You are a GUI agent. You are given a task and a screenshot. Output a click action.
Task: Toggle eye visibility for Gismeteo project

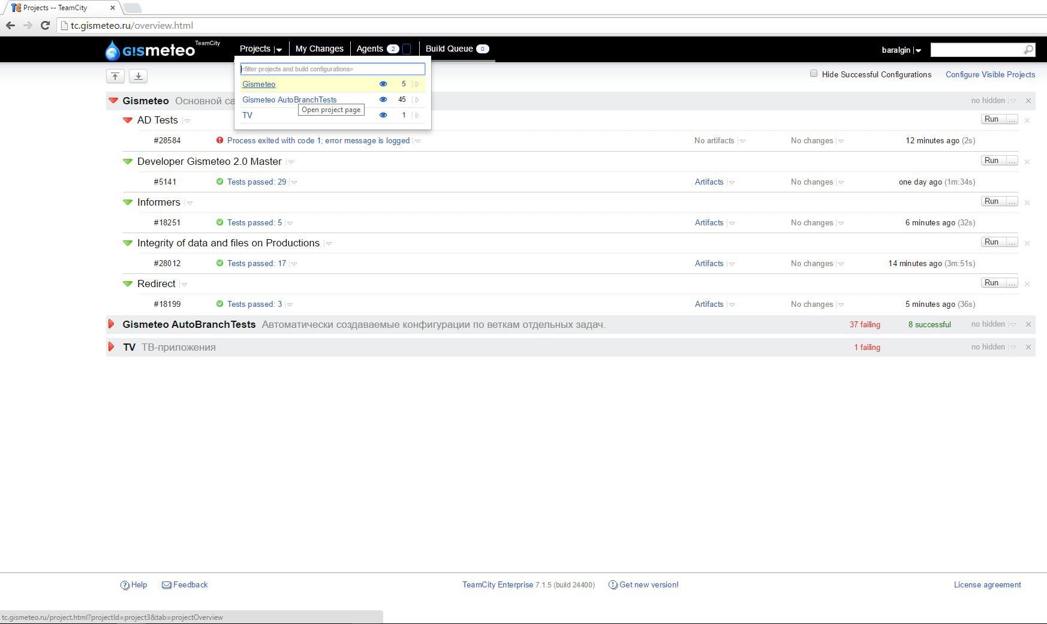pos(383,84)
